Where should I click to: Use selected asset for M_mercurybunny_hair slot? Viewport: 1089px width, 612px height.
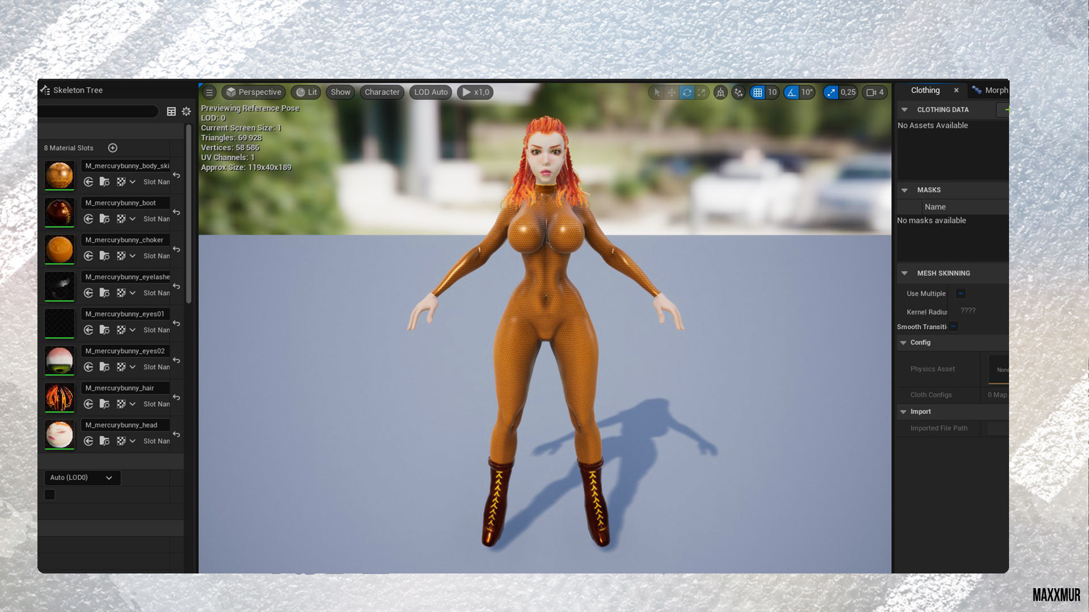88,404
